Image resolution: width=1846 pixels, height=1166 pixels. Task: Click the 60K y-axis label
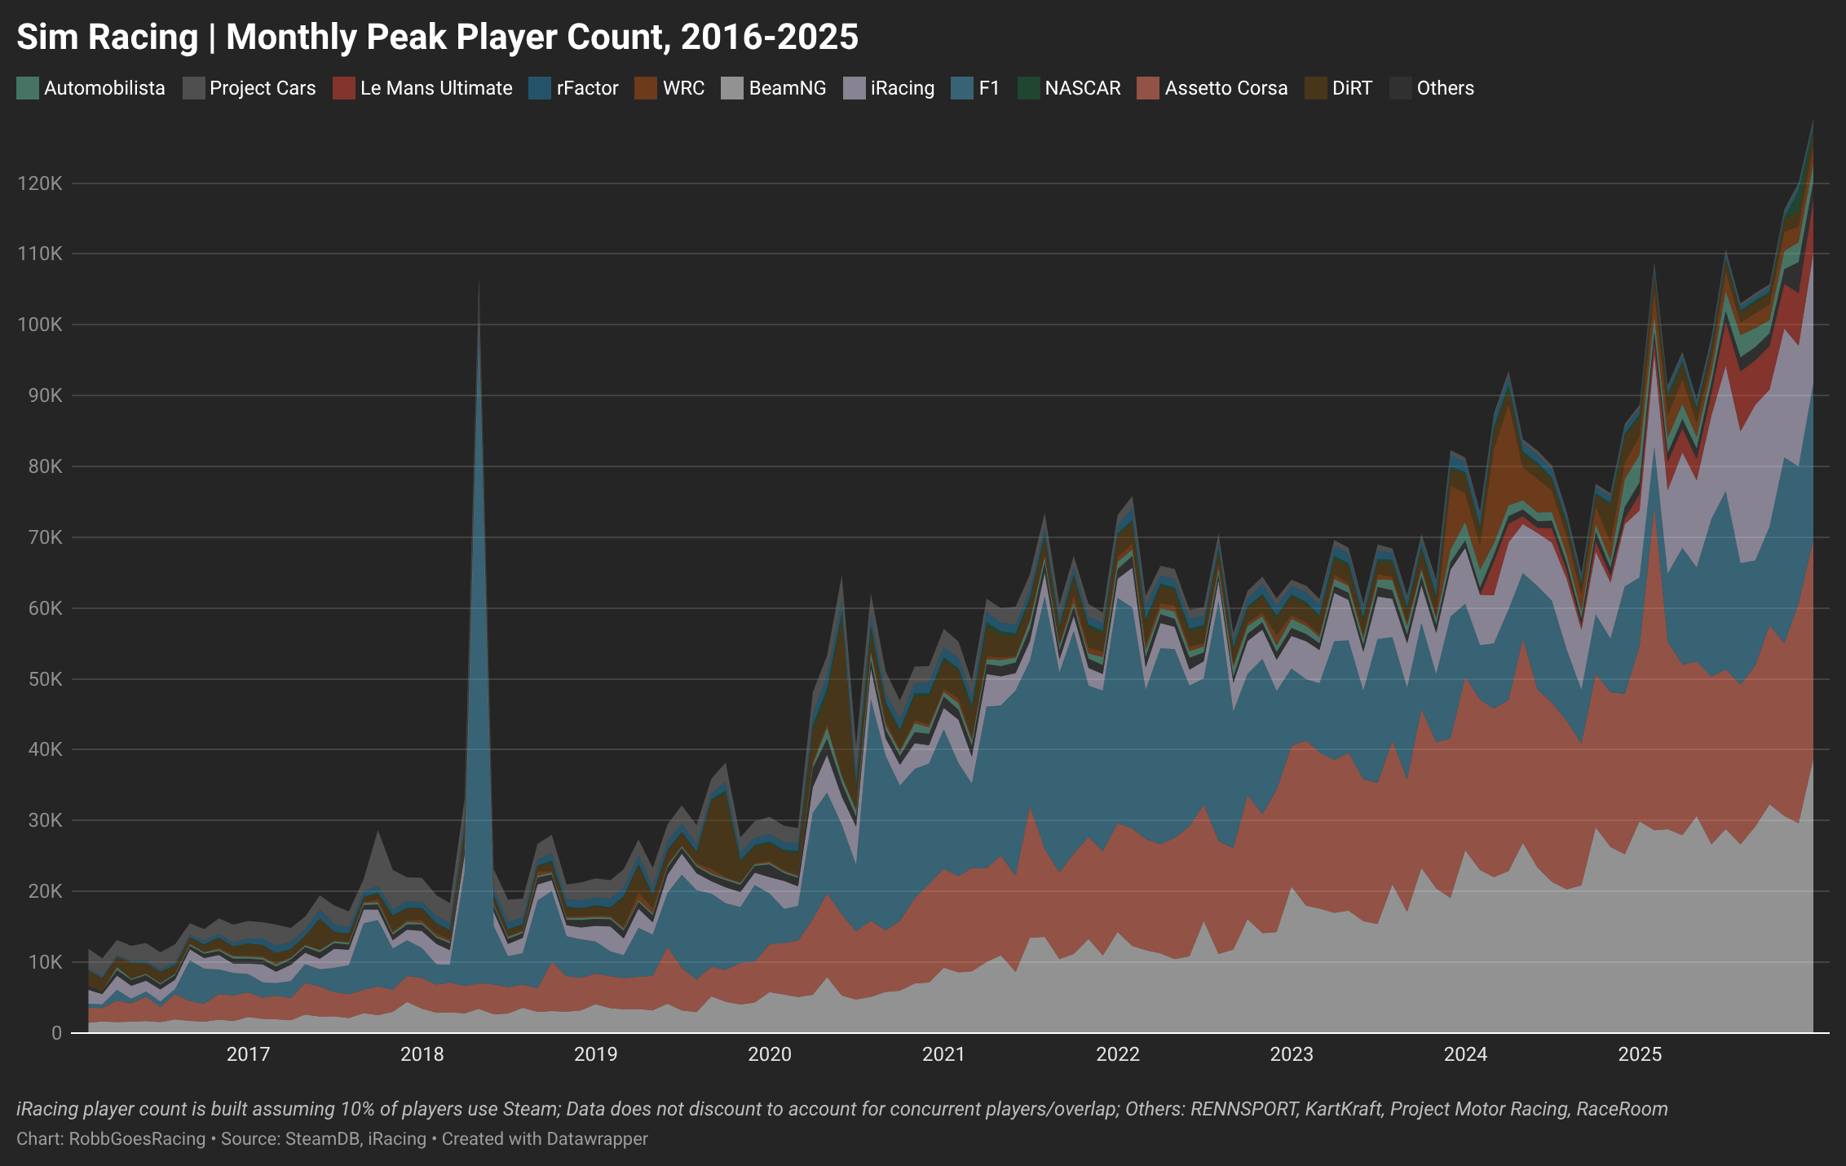point(45,608)
